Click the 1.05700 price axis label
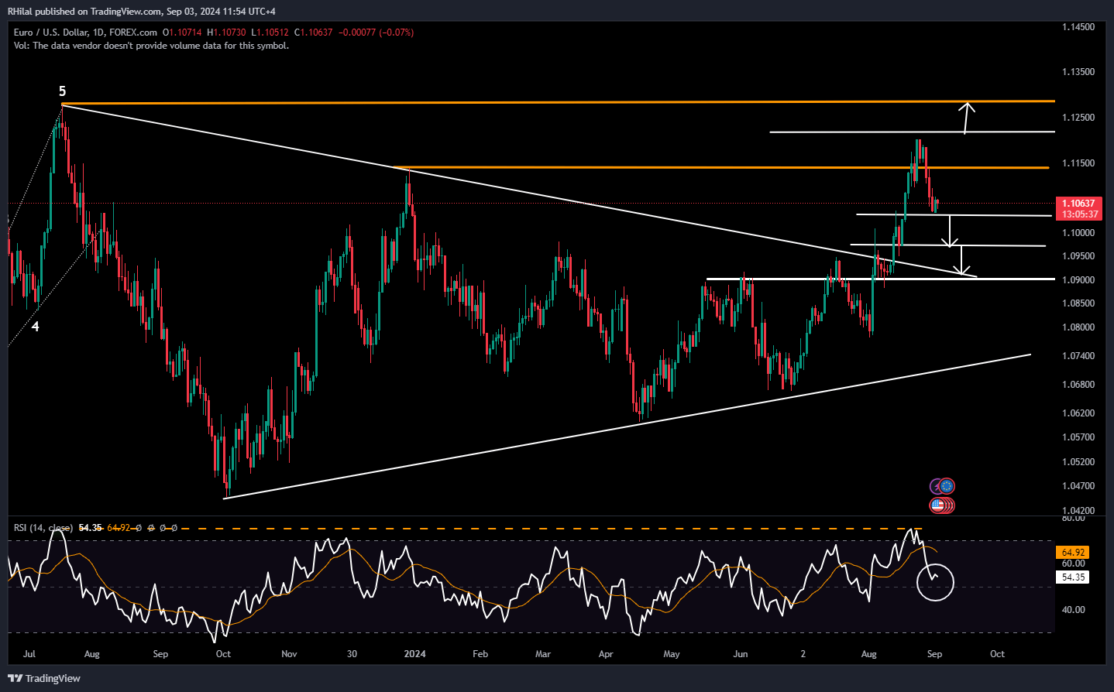Image resolution: width=1114 pixels, height=692 pixels. click(x=1078, y=437)
